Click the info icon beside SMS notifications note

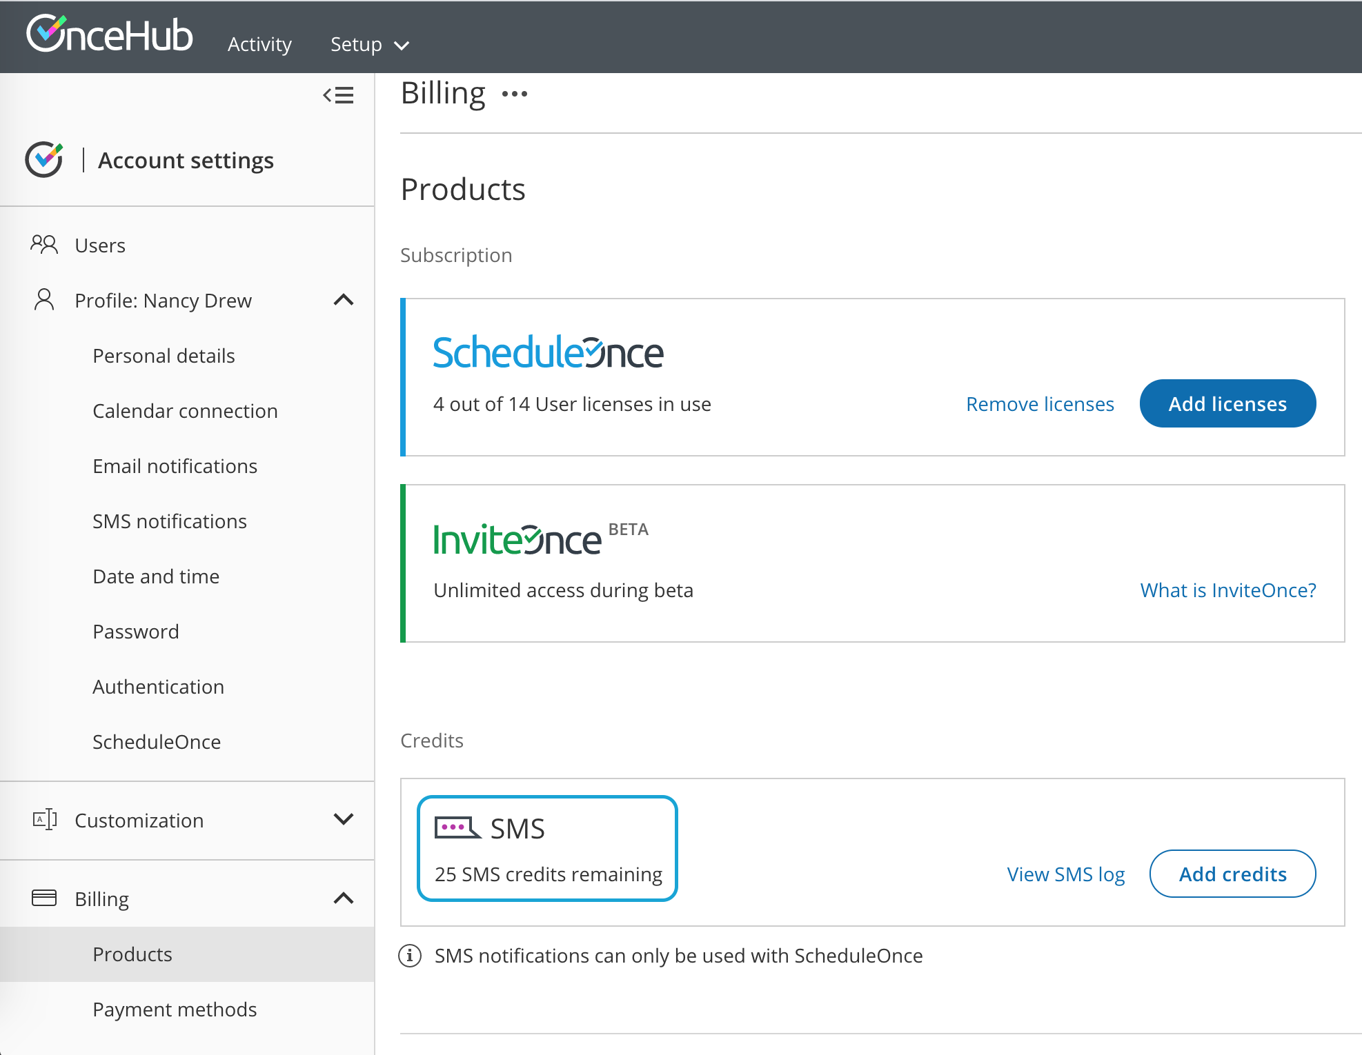click(x=410, y=956)
